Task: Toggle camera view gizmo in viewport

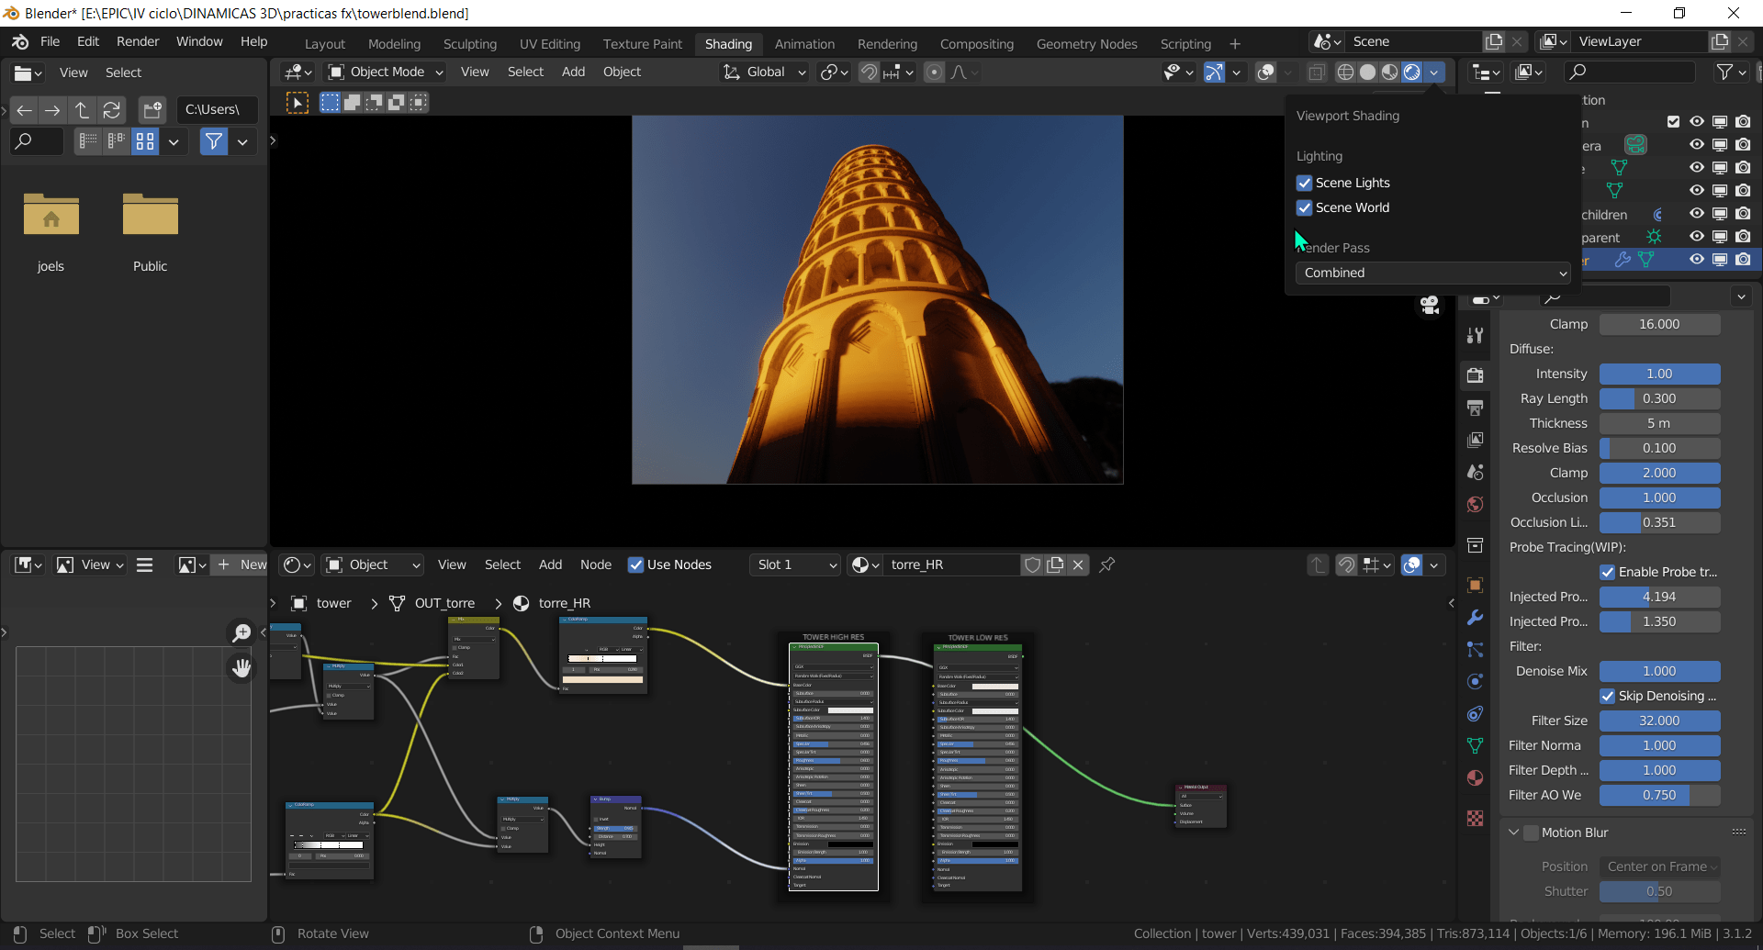Action: coord(1430,305)
